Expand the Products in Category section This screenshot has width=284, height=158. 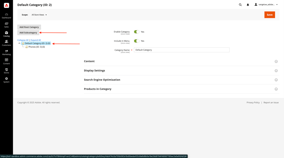(x=181, y=89)
